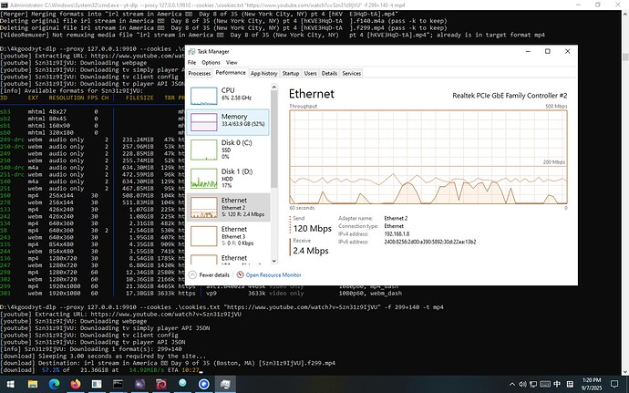
Task: Select Disk 1 (D:) HDD in sidebar
Action: 228,178
